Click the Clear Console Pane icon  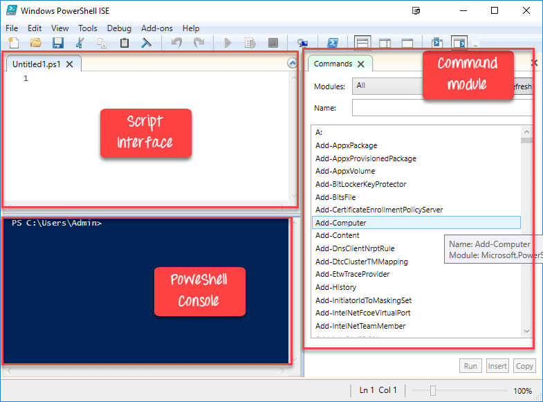147,43
